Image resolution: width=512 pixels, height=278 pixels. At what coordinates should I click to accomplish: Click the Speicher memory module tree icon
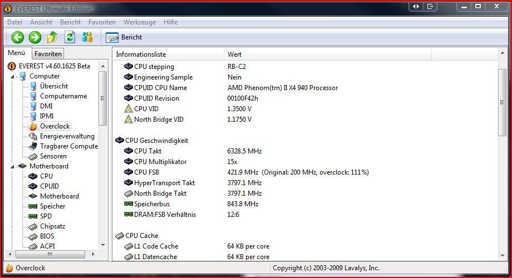pos(33,206)
